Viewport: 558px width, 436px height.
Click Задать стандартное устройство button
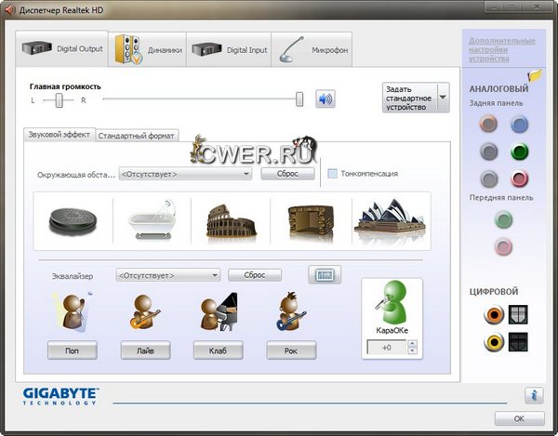click(x=409, y=98)
